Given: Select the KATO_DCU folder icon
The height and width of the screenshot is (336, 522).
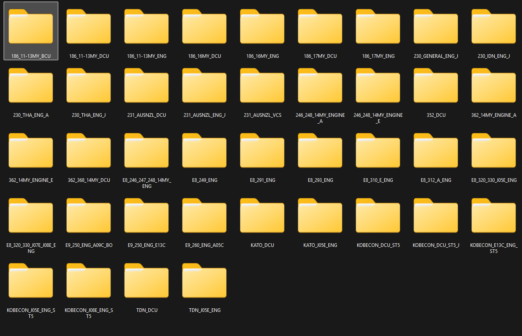Looking at the screenshot, I should pos(262,215).
